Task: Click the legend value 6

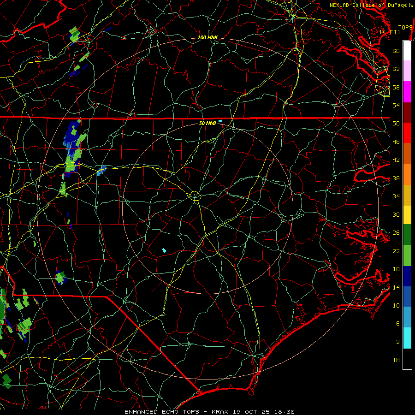Action: point(397,324)
